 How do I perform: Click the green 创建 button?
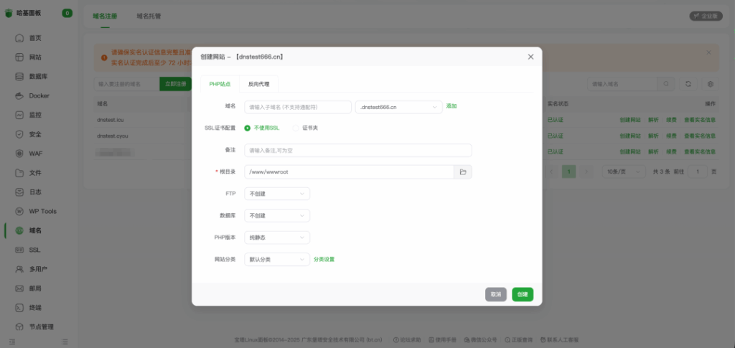click(x=523, y=294)
